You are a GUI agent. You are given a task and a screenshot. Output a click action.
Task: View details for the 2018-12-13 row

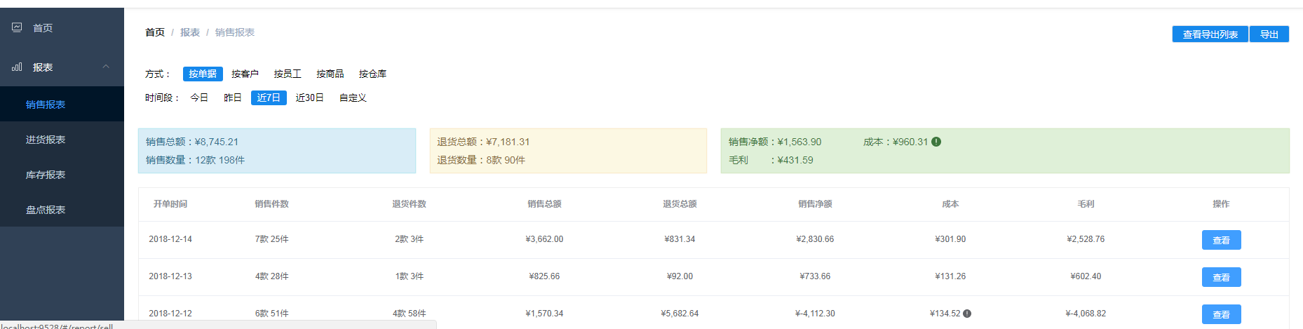pos(1221,277)
